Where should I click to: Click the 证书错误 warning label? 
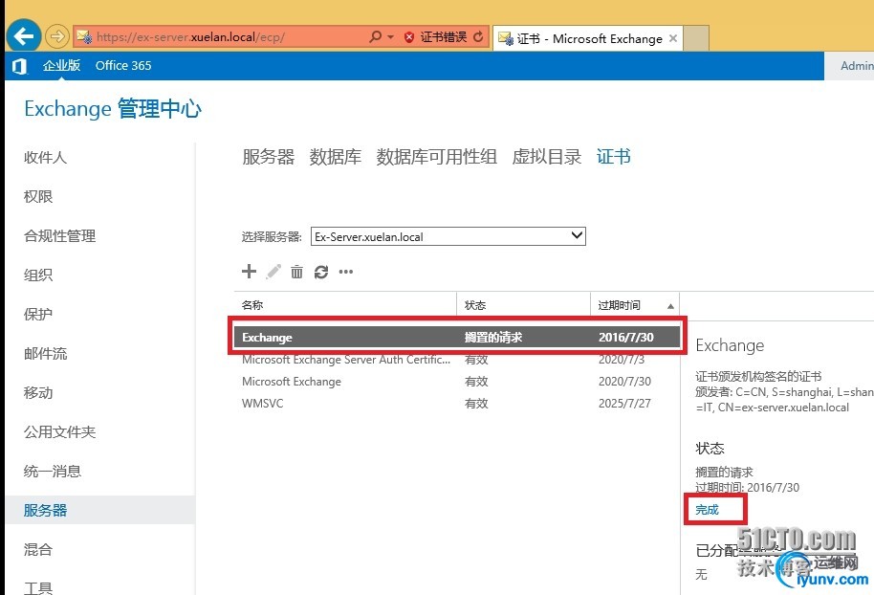click(x=443, y=37)
